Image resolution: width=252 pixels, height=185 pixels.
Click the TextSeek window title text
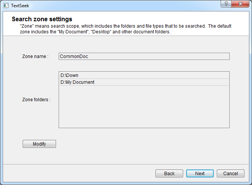click(19, 5)
